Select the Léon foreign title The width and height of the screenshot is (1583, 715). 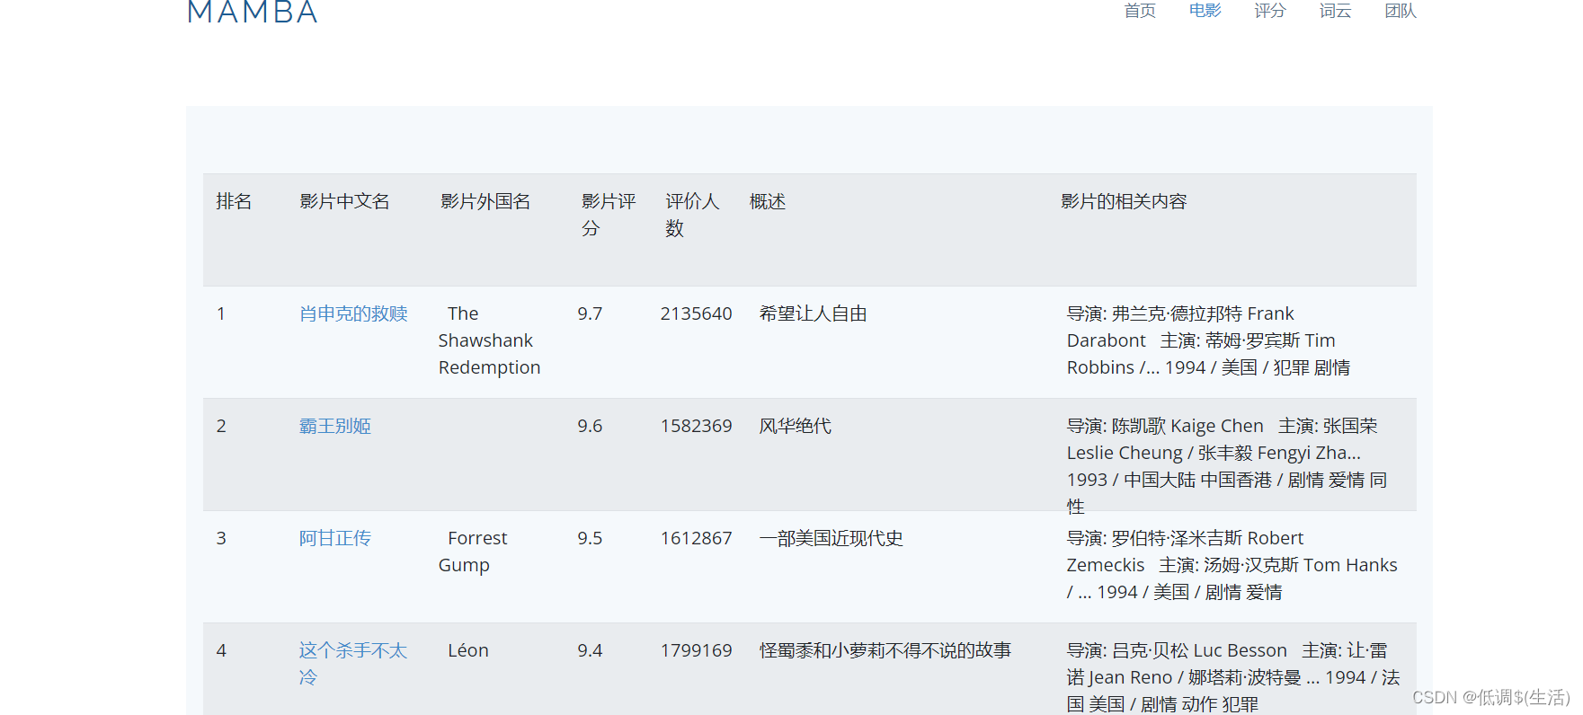(468, 650)
